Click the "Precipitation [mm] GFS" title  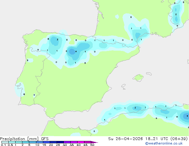pos(24,139)
